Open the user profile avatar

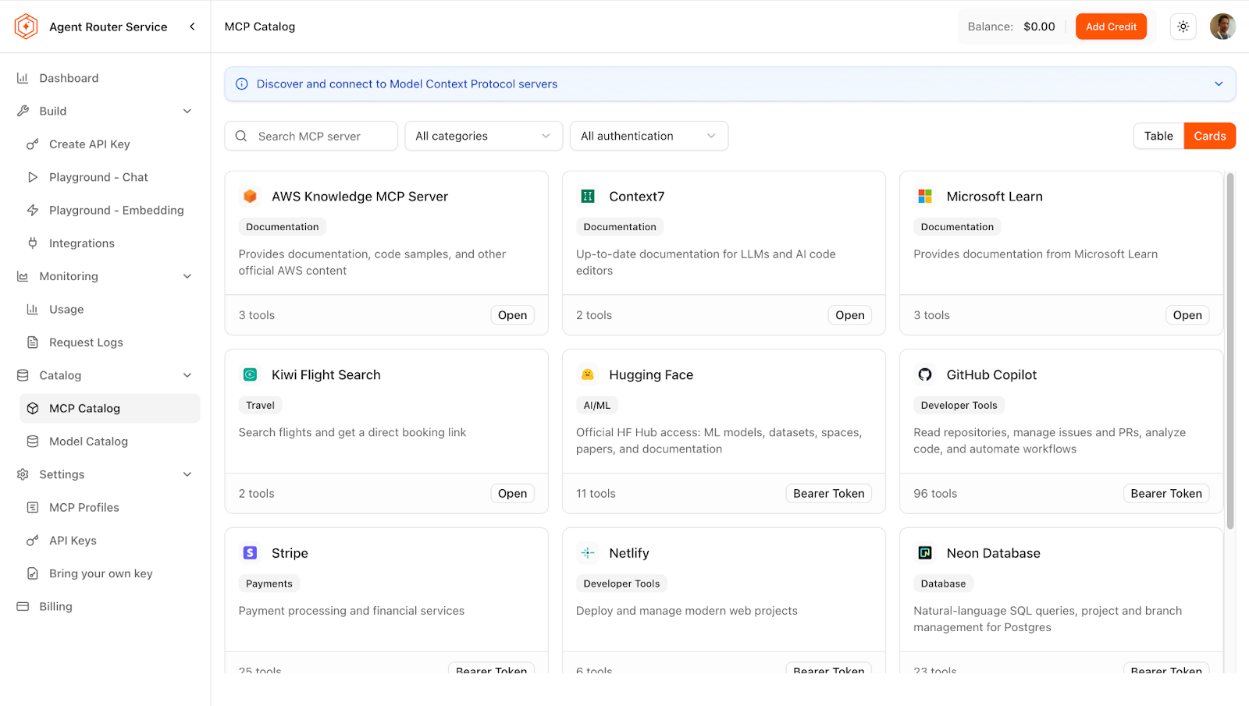(x=1222, y=27)
